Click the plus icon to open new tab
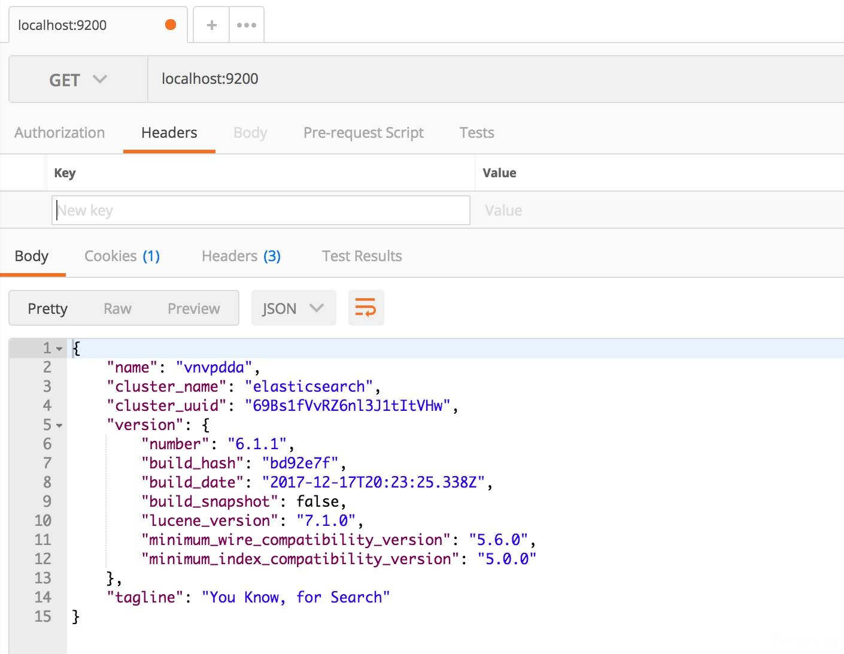This screenshot has width=844, height=654. click(x=211, y=25)
